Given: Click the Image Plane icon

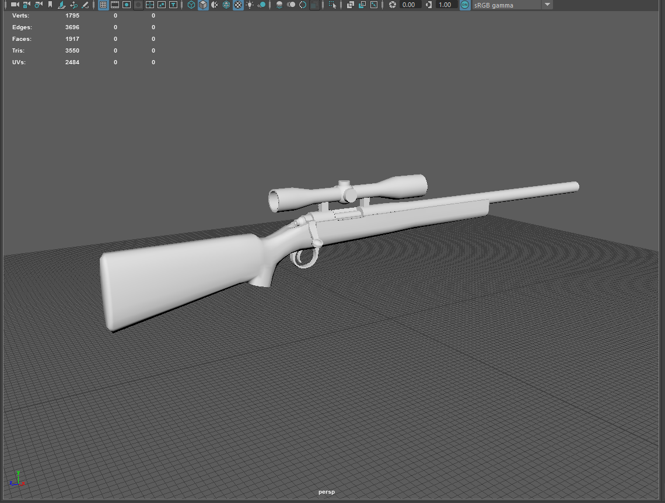Looking at the screenshot, I should [62, 5].
